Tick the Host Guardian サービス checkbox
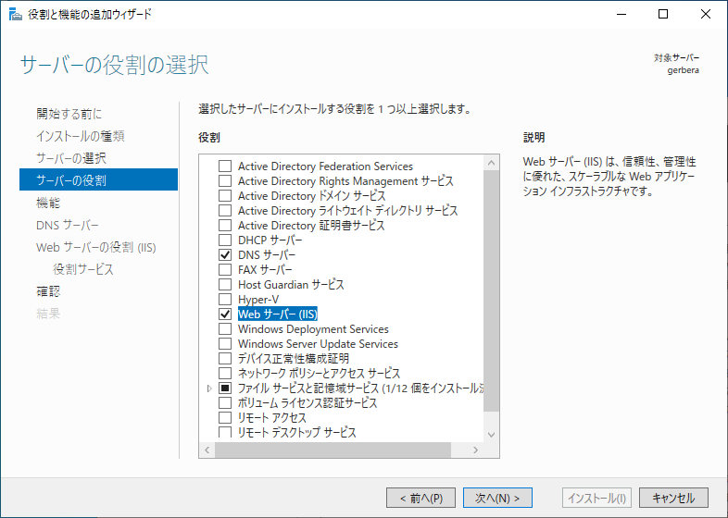The image size is (728, 518). click(225, 285)
